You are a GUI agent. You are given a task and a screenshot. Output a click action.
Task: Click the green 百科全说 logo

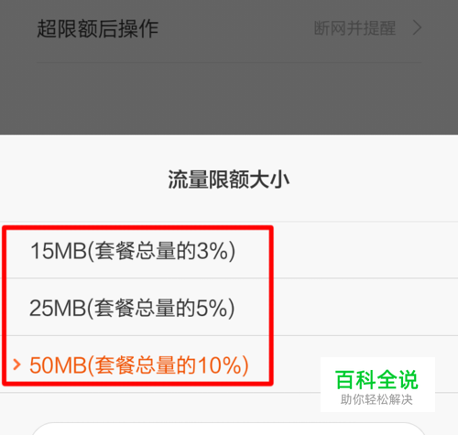click(x=376, y=380)
